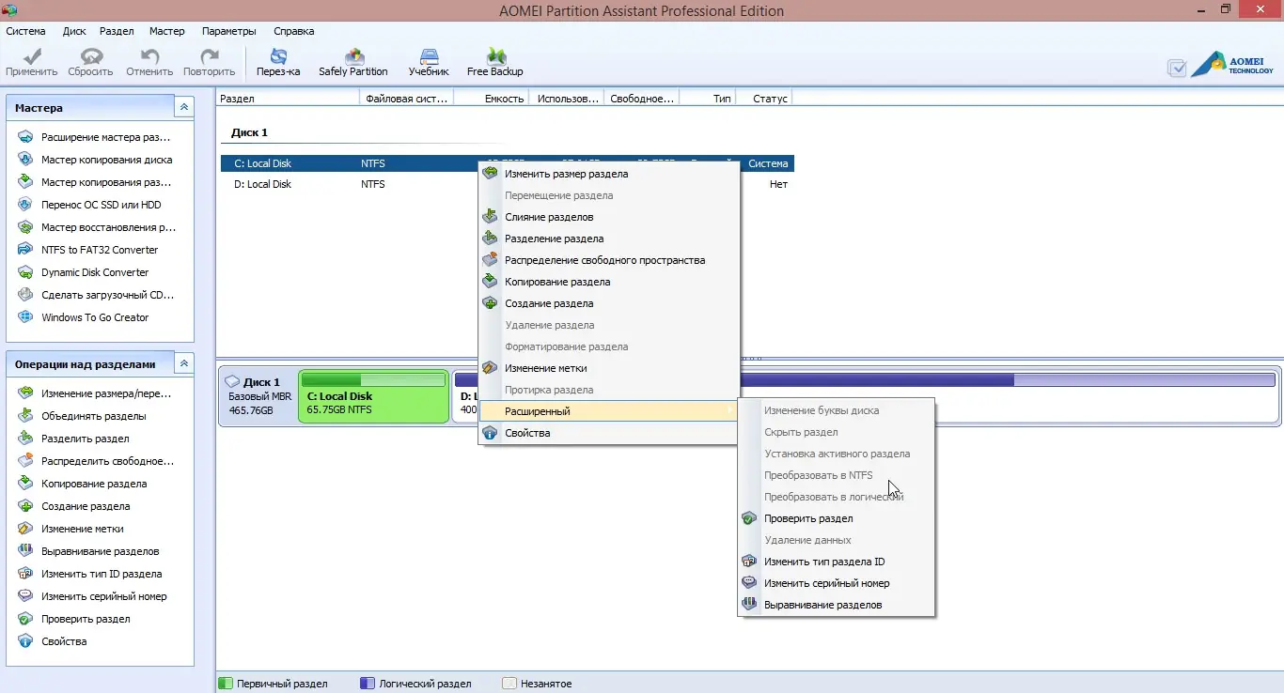Select Изменить серийный номер in submenu
Image resolution: width=1284 pixels, height=693 pixels.
(837, 583)
